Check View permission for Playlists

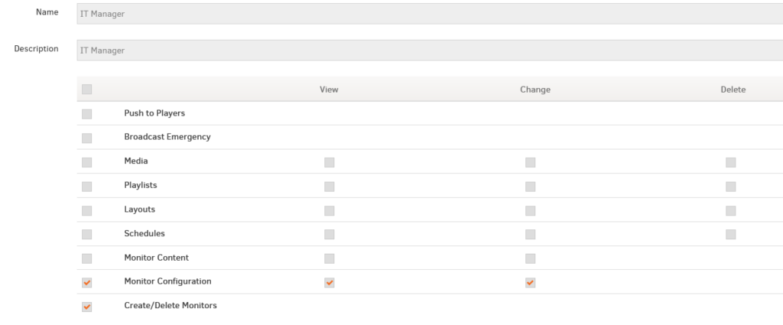(x=329, y=187)
